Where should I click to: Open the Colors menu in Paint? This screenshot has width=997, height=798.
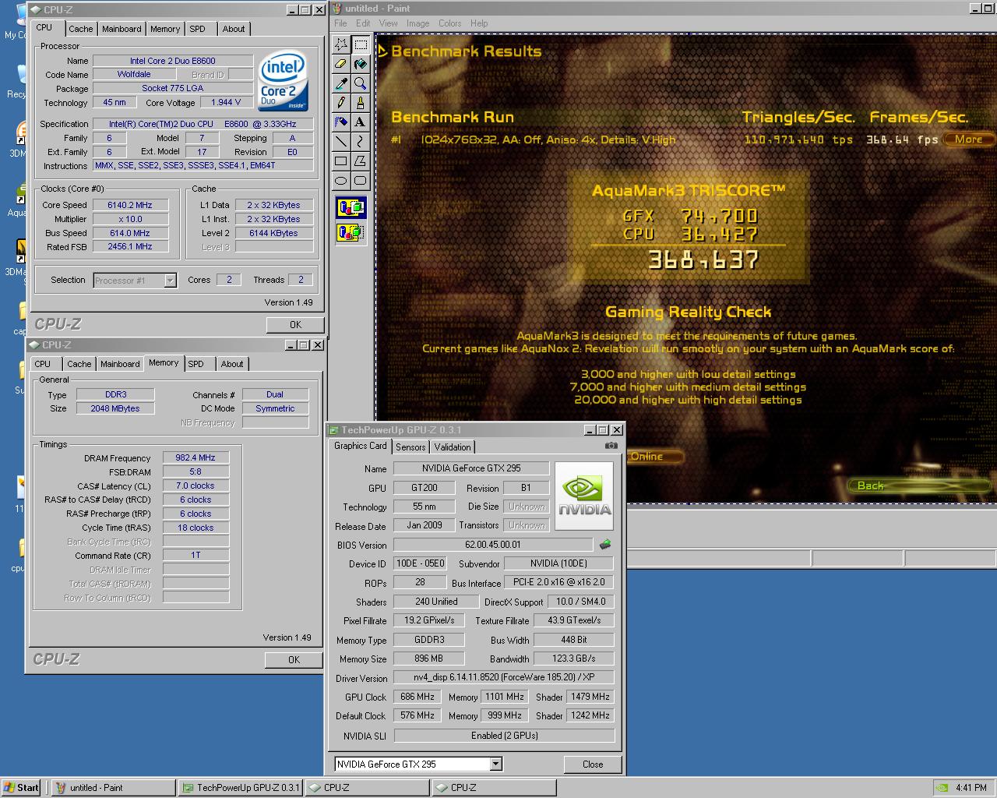tap(449, 23)
